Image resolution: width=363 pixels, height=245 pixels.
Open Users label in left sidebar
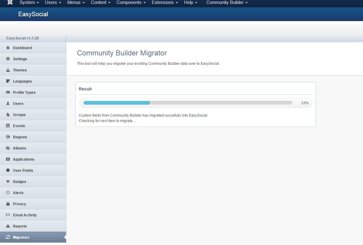click(x=18, y=104)
